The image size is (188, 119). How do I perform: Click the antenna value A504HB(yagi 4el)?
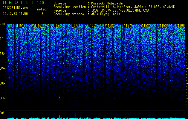tap(106, 14)
